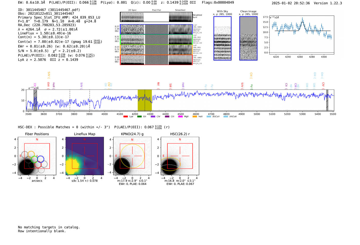360x245 pixels.
Task: Click the HSC(26.2) r cutout image
Action: tap(180, 156)
